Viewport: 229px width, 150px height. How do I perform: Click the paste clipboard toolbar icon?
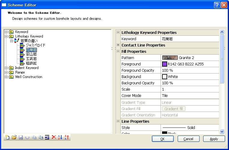[x=41, y=137]
